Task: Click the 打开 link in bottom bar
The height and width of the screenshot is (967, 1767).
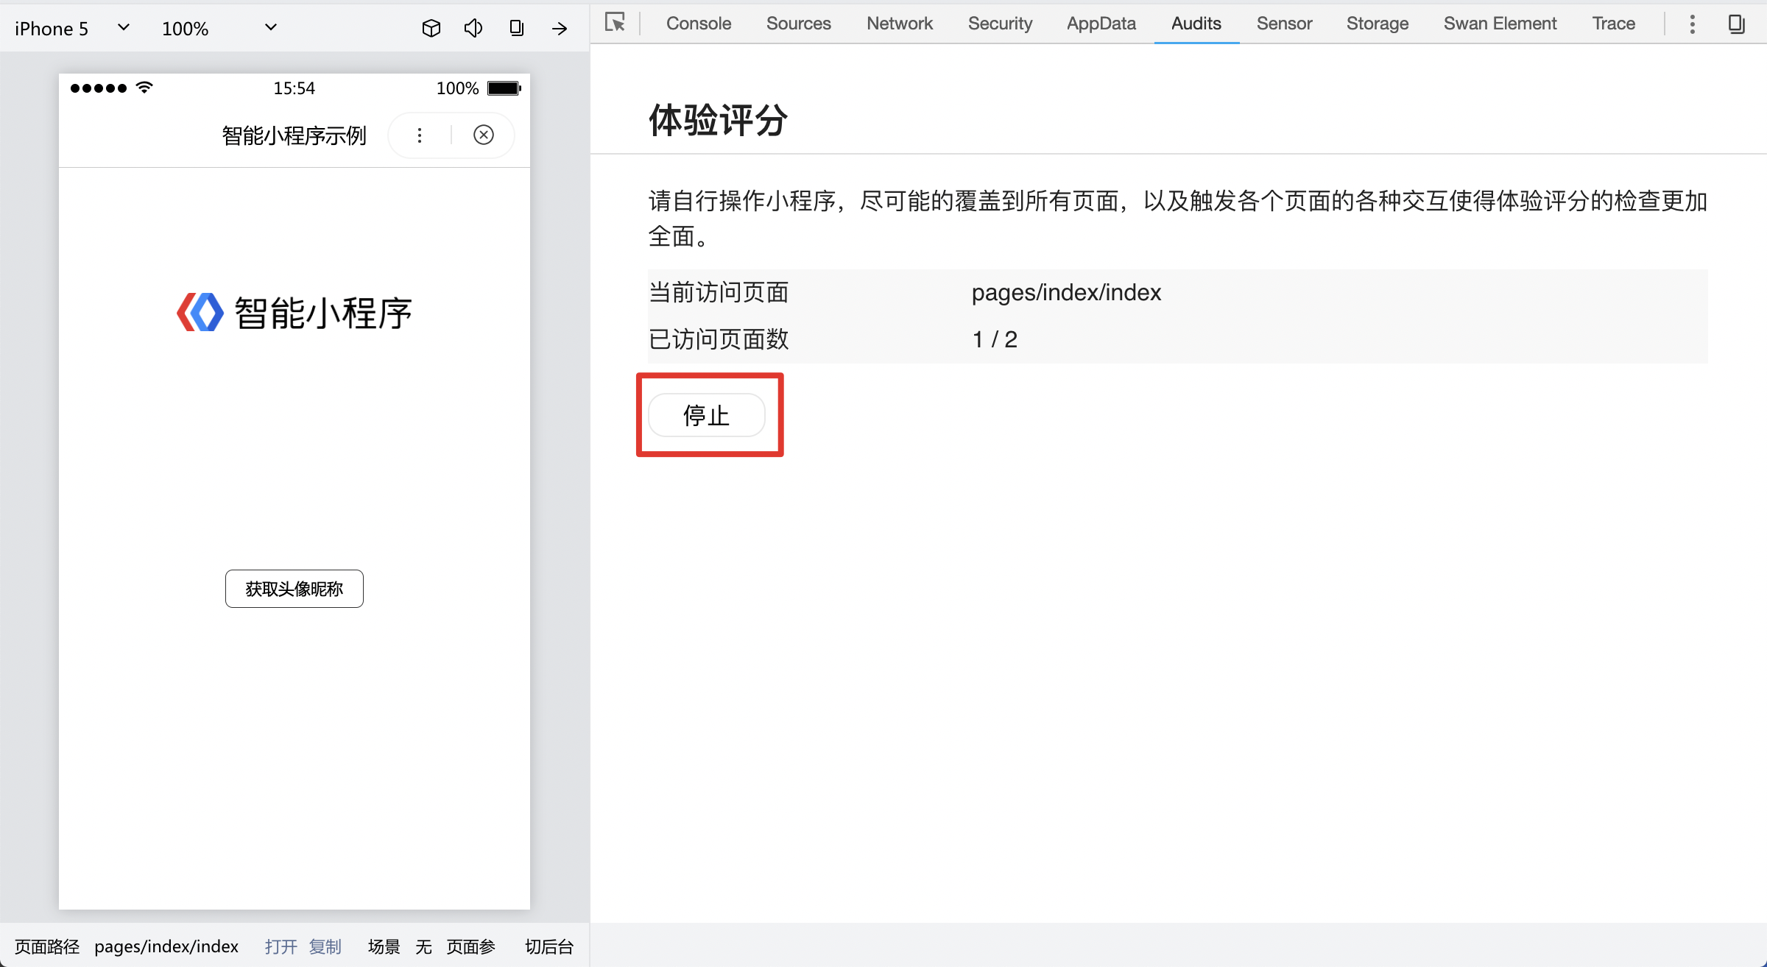Action: click(x=281, y=946)
